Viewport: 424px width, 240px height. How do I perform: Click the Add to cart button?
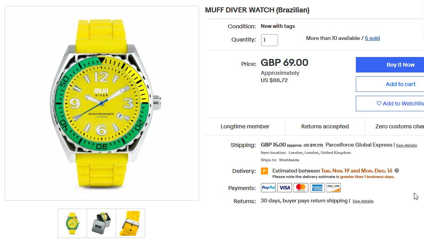390,84
